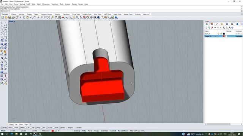Click the Layers panel horizontal scrollbar
Image resolution: width=243 pixels, height=136 pixels.
(x=218, y=124)
